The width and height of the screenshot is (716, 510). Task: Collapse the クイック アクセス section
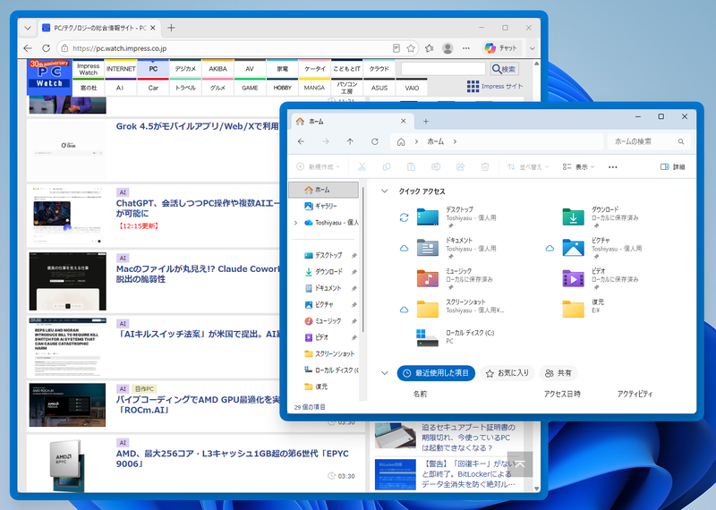point(385,191)
